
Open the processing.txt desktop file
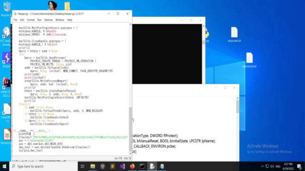click(249, 60)
